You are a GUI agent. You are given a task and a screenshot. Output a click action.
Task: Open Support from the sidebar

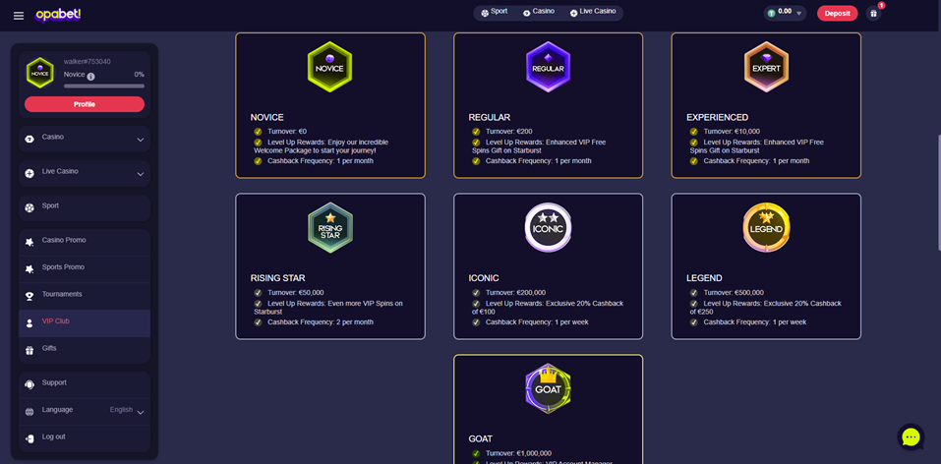tap(85, 384)
